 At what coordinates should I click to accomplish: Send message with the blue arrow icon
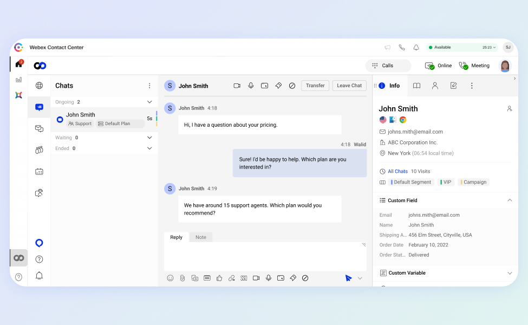[349, 278]
